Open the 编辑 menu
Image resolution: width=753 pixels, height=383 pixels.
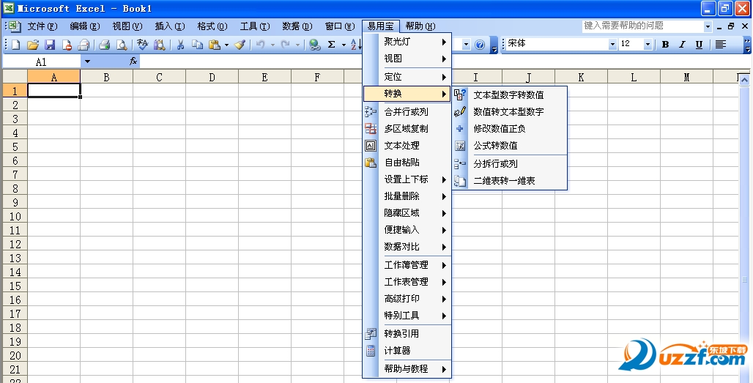pos(84,26)
